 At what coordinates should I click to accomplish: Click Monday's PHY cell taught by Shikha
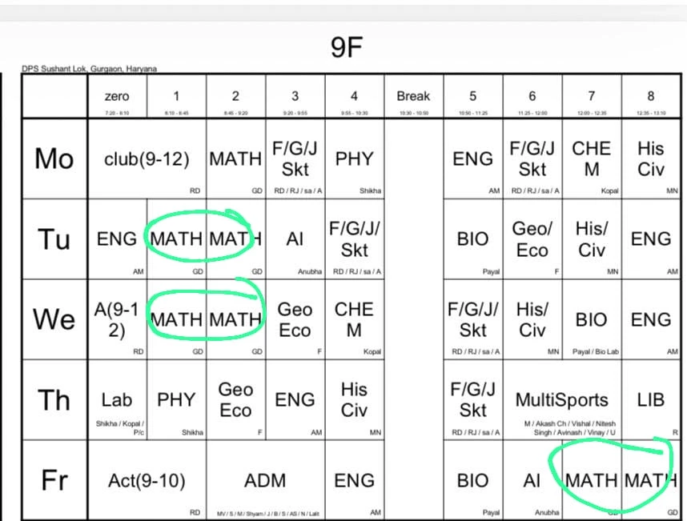pos(354,158)
